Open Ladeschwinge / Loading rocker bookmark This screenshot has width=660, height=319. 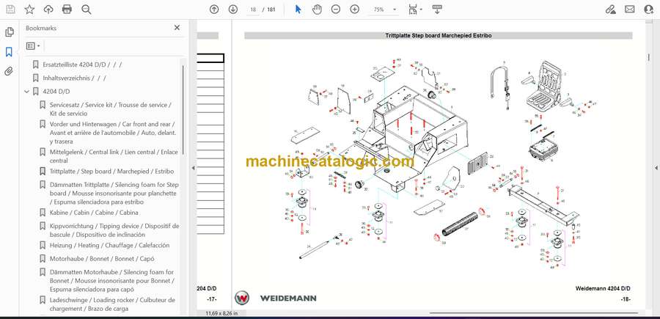pyautogui.click(x=112, y=304)
